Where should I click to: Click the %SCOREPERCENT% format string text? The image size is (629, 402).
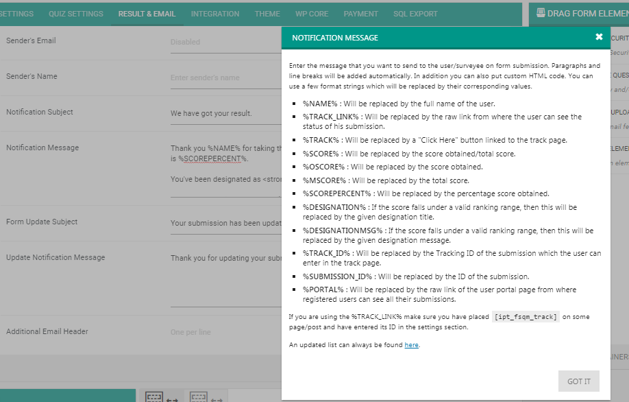pos(337,193)
